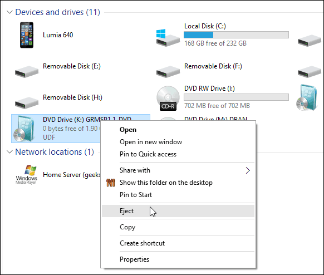Image resolution: width=324 pixels, height=275 pixels.
Task: Click the 702 MB free of 702 MB text
Action: (x=217, y=106)
